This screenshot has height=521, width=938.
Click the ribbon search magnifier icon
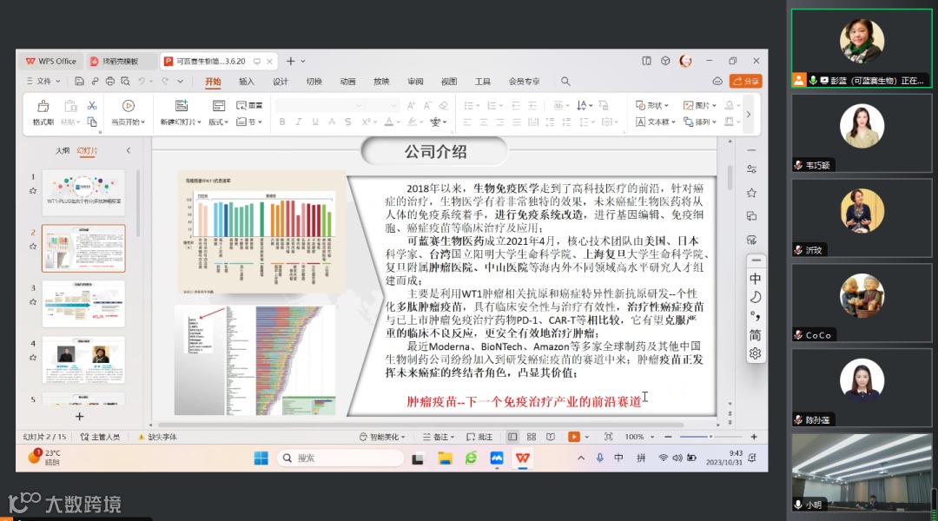565,82
